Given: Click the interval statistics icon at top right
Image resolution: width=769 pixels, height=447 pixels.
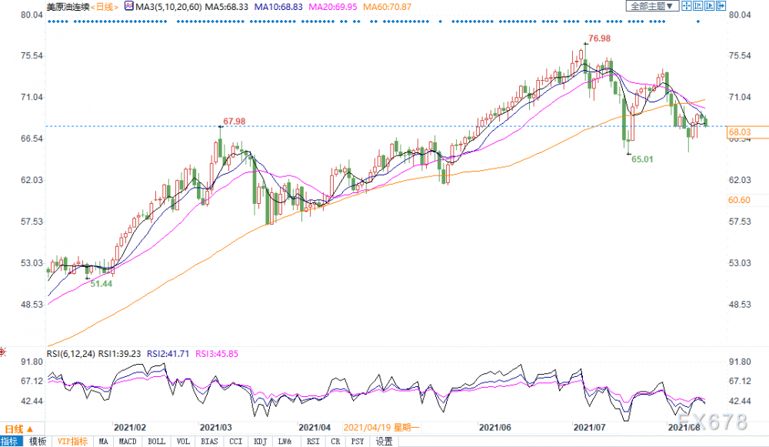Looking at the screenshot, I should (x=698, y=6).
